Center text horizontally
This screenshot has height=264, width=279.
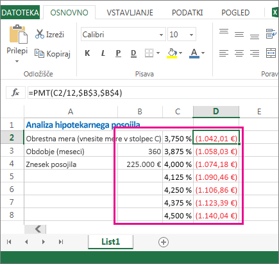coord(239,53)
